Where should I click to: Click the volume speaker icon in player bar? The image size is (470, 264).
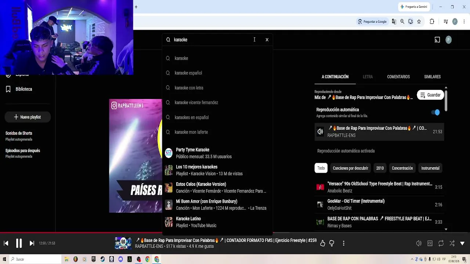click(x=419, y=243)
